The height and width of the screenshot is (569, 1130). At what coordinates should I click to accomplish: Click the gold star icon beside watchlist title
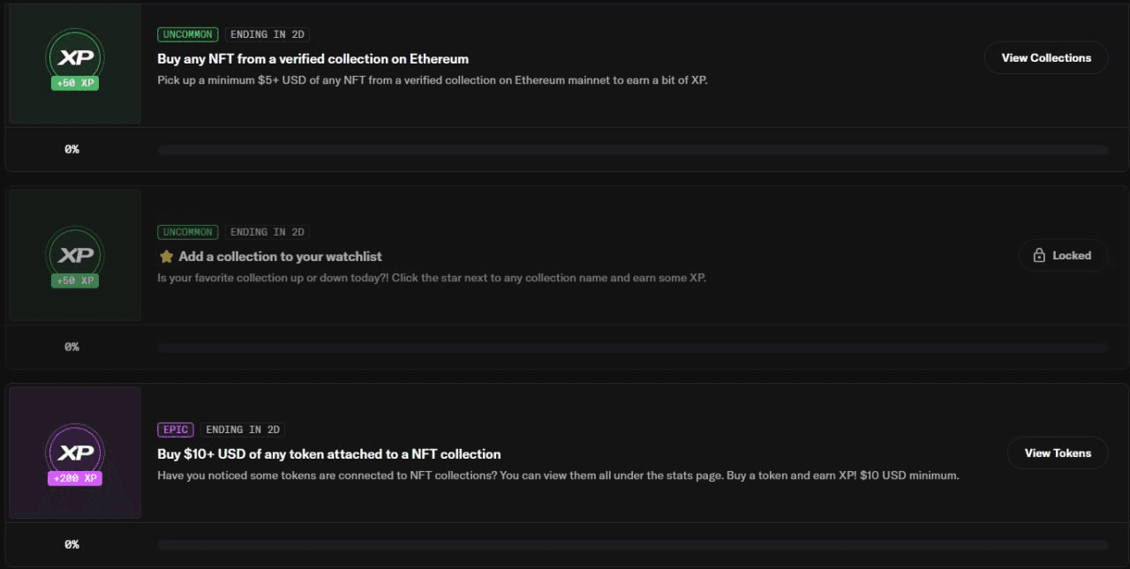[x=166, y=257]
